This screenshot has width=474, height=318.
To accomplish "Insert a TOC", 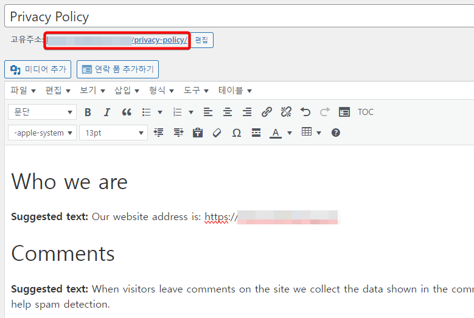I will coord(366,112).
